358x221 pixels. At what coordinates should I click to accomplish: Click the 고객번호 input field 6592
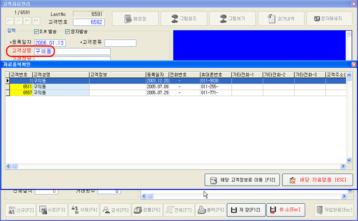89,22
